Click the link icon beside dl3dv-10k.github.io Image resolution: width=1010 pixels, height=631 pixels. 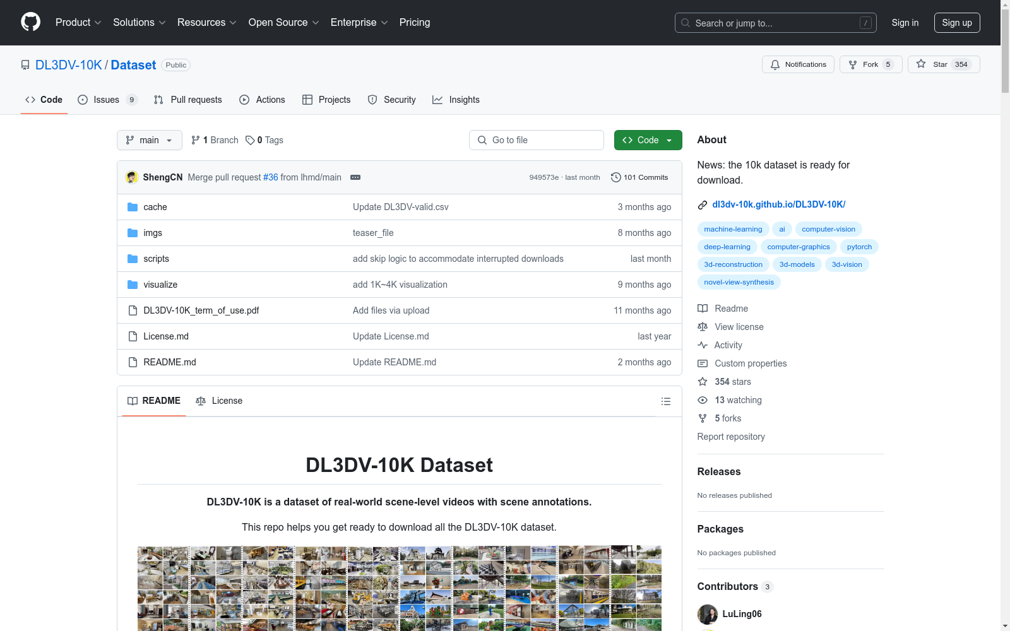(701, 204)
